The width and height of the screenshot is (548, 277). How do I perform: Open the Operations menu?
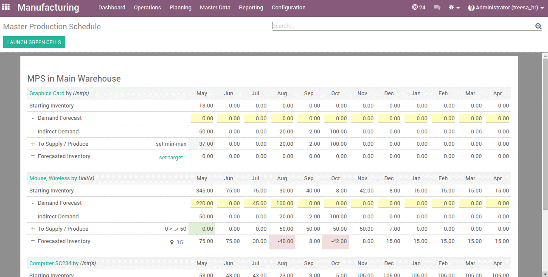tap(147, 8)
